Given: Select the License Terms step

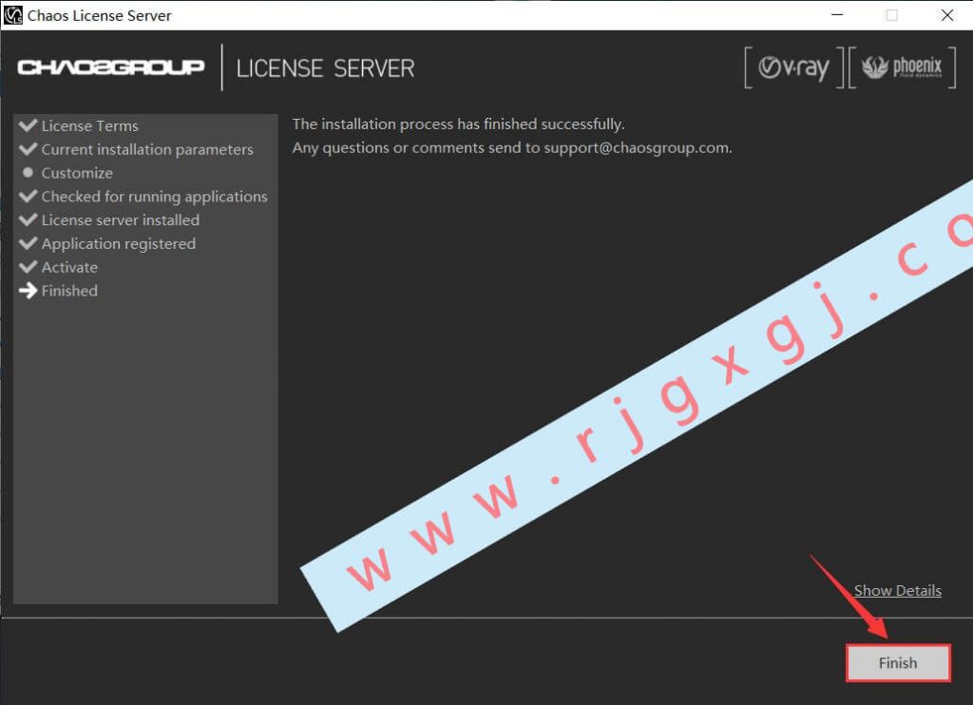Looking at the screenshot, I should tap(89, 126).
